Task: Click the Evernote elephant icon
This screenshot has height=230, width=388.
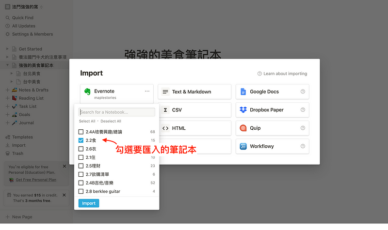Action: [x=87, y=92]
